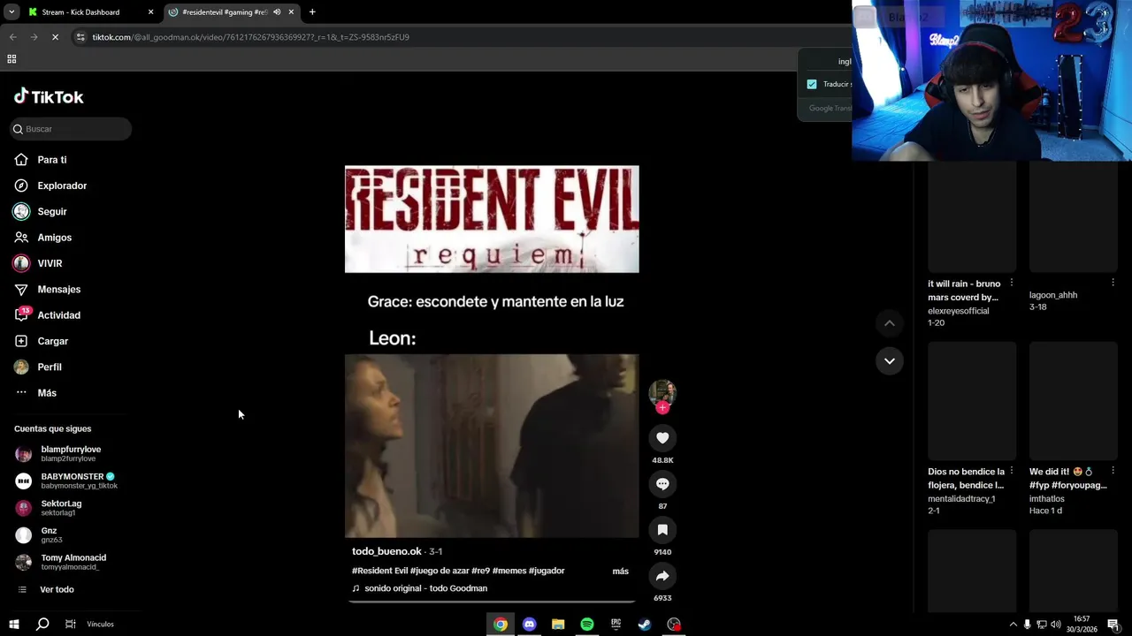Open todo_bueno.ok author profile
Viewport: 1132px width, 636px height.
386,551
